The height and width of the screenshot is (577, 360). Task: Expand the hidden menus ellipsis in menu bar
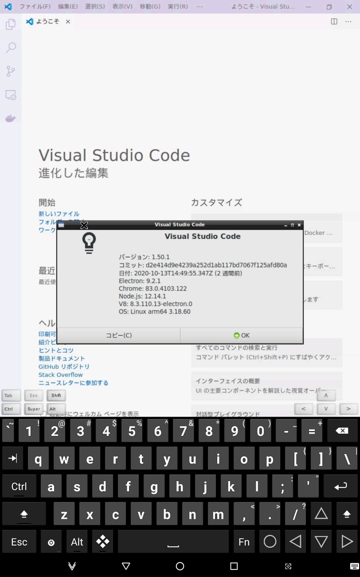[200, 7]
